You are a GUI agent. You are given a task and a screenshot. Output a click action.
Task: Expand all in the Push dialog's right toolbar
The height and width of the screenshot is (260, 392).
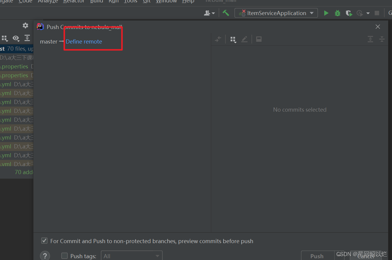(x=370, y=39)
